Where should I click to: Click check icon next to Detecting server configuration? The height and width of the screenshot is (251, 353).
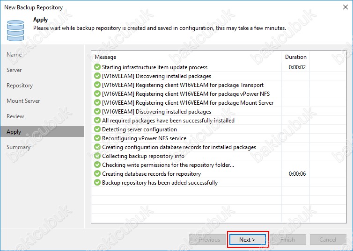(x=97, y=129)
